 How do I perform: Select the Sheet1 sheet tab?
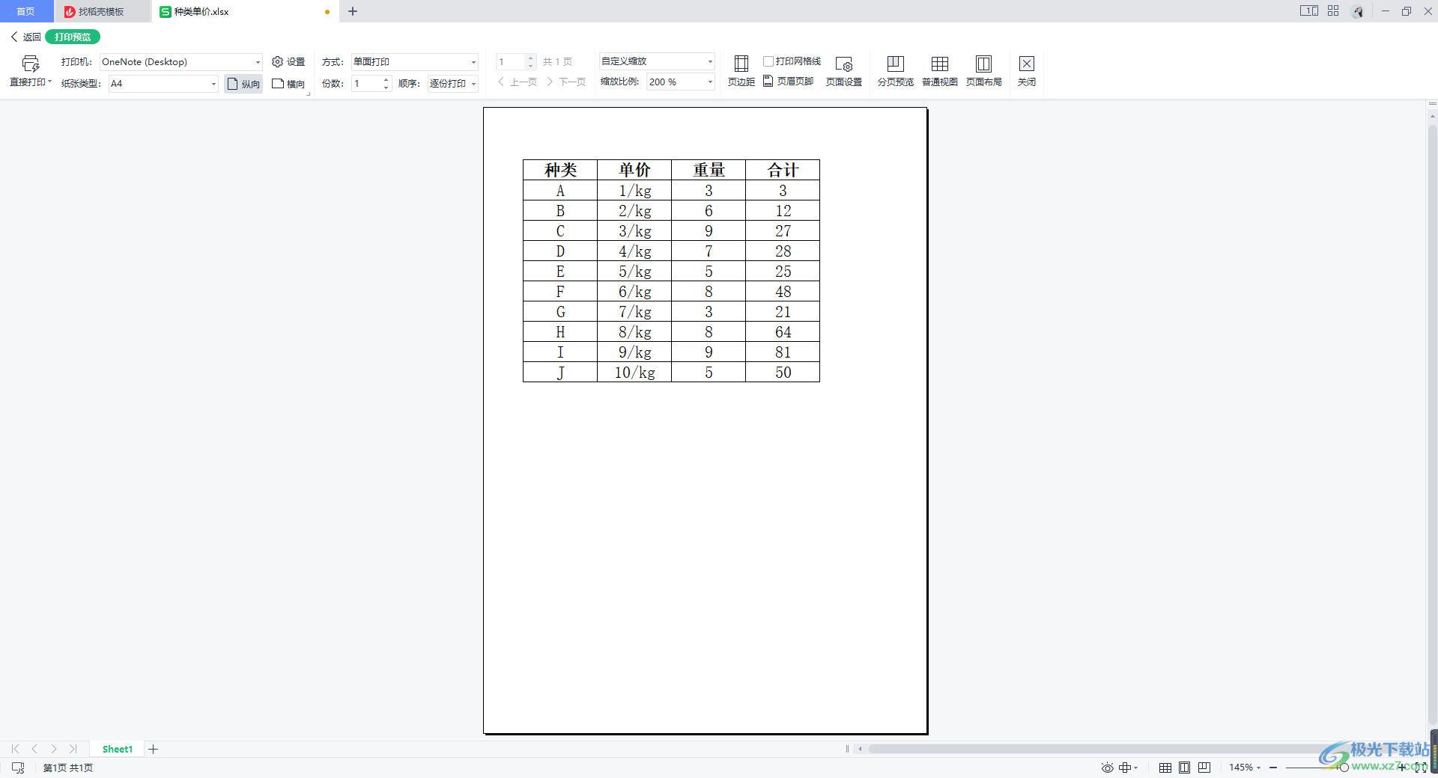(x=117, y=749)
